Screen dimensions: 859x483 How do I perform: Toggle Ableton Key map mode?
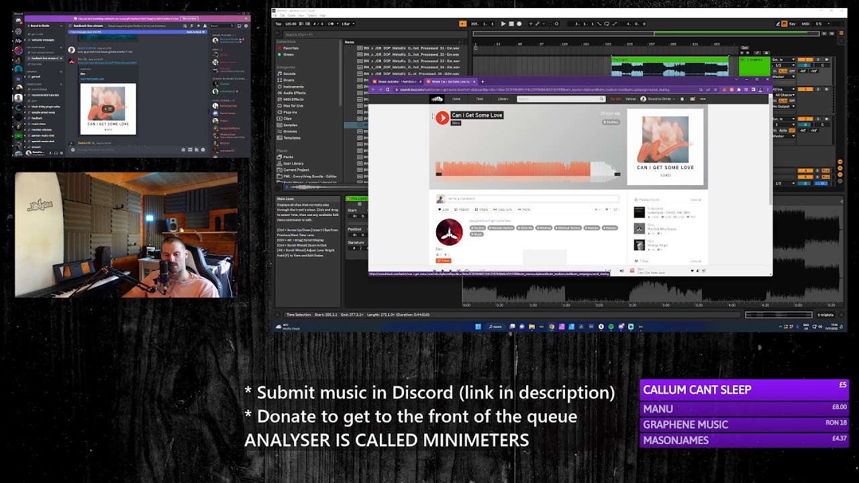(x=793, y=23)
